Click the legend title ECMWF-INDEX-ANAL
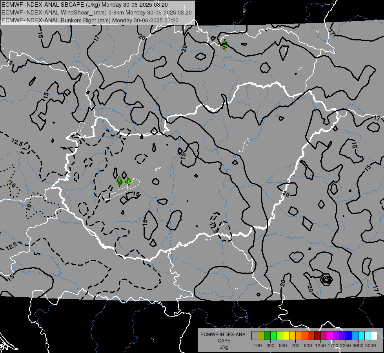Image resolution: width=384 pixels, height=353 pixels. coord(224,335)
